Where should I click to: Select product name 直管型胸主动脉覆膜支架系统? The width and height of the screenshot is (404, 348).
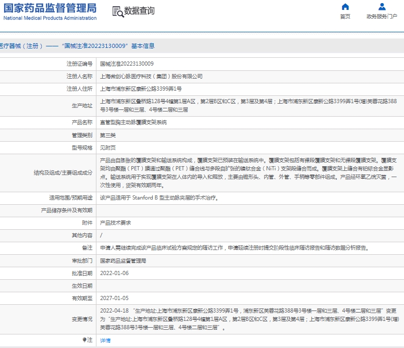click(x=133, y=122)
